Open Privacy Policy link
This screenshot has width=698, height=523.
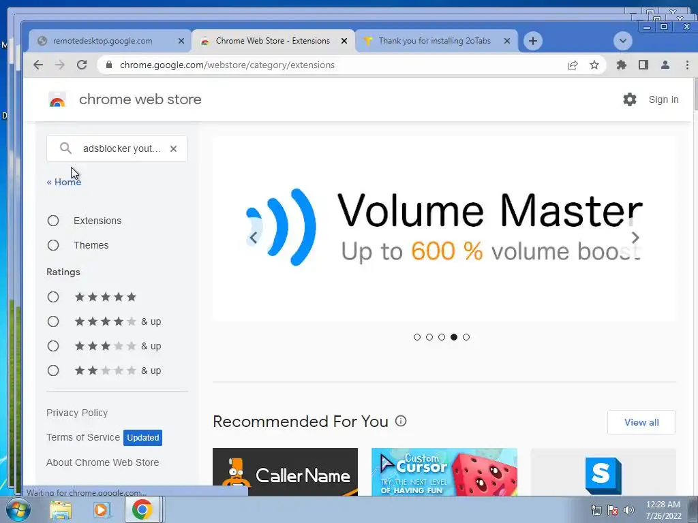77,413
